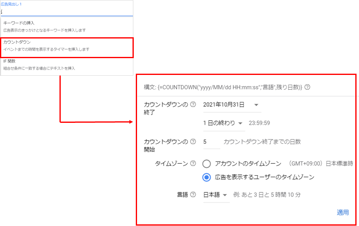Click the カウントダウン終了までの日数 hint text
Screen dimensions: 359x226
click(262, 142)
